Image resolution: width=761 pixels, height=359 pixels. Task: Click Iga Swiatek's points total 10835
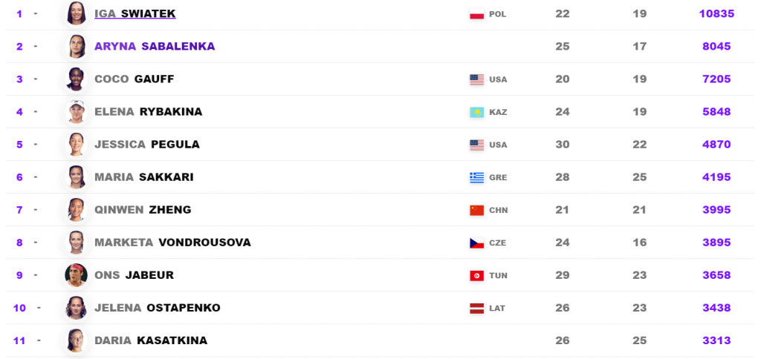pyautogui.click(x=716, y=13)
